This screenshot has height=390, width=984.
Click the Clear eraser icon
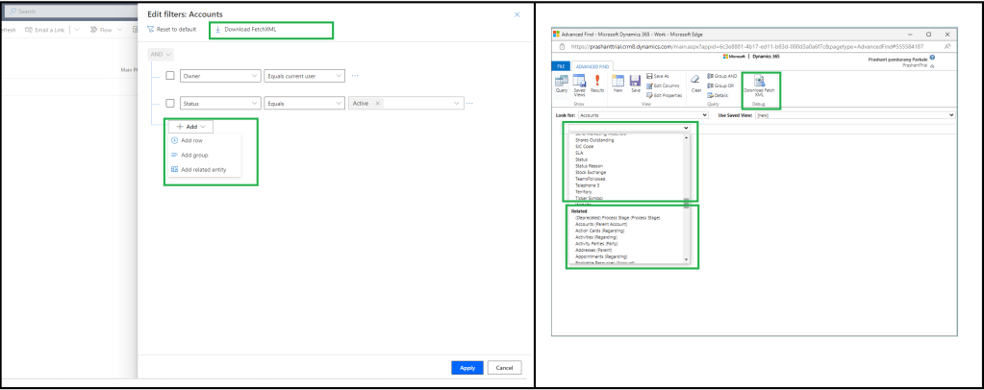coord(696,85)
